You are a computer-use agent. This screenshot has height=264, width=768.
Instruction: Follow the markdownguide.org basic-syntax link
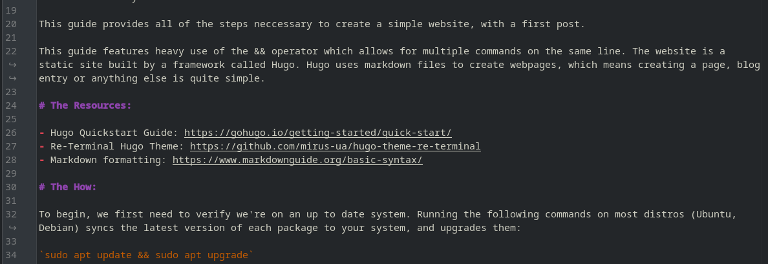coord(297,160)
